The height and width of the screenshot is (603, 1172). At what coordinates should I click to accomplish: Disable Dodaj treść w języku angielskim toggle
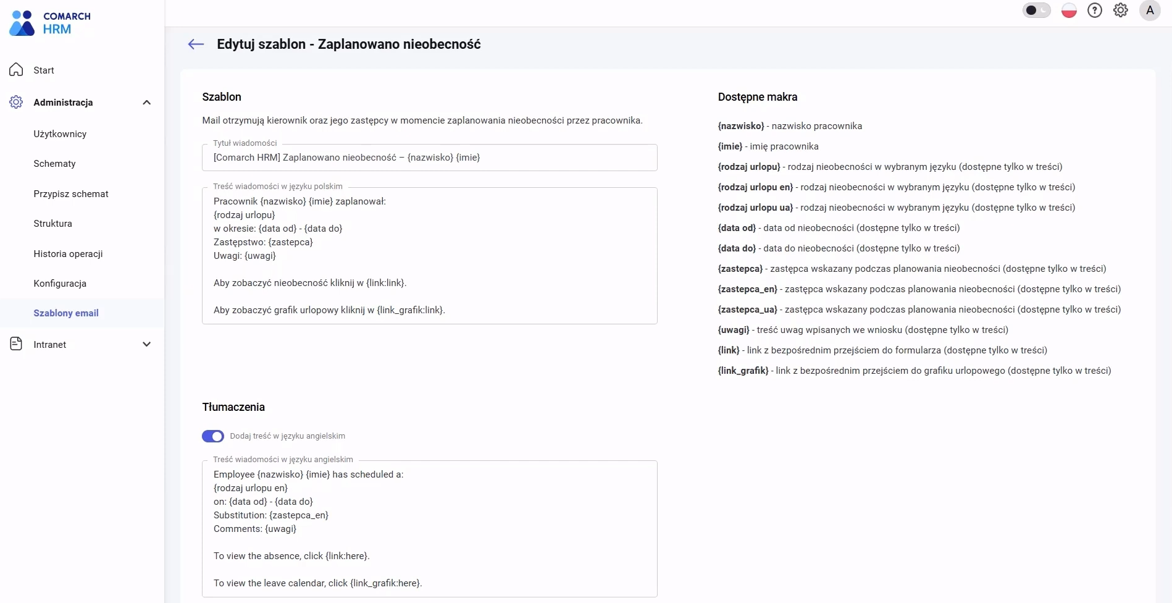pos(213,436)
